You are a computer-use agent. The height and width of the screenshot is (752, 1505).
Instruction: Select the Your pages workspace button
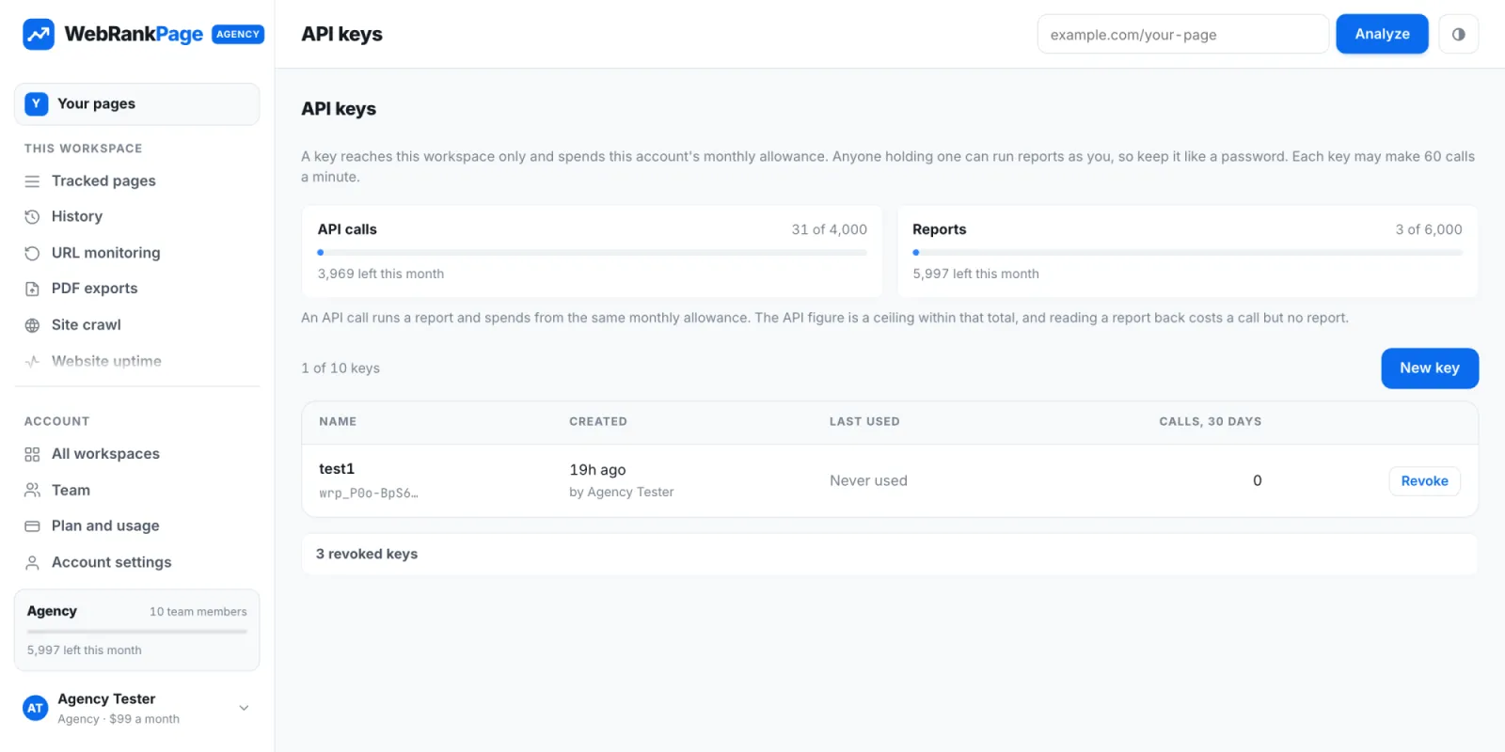pos(136,103)
